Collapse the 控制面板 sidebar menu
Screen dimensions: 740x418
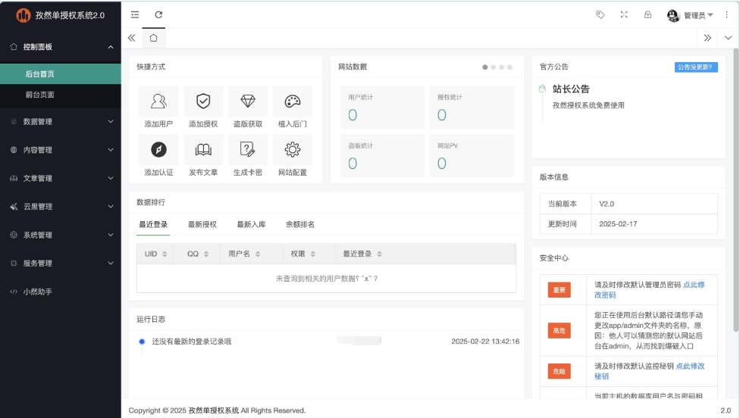[61, 47]
